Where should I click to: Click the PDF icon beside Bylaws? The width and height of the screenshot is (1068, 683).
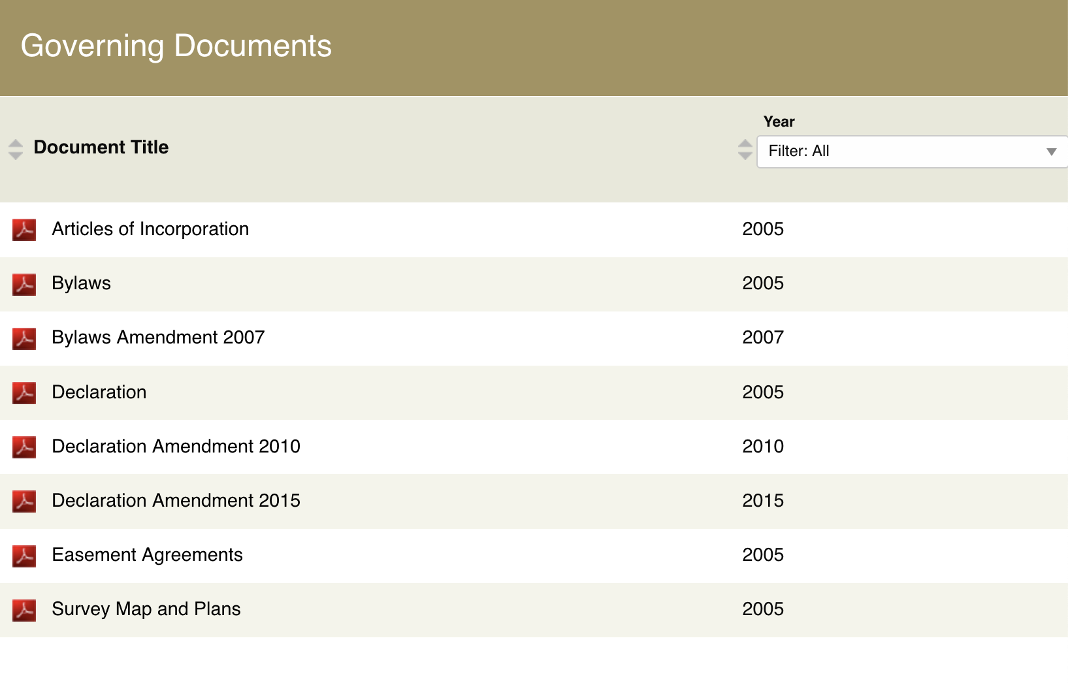click(24, 284)
